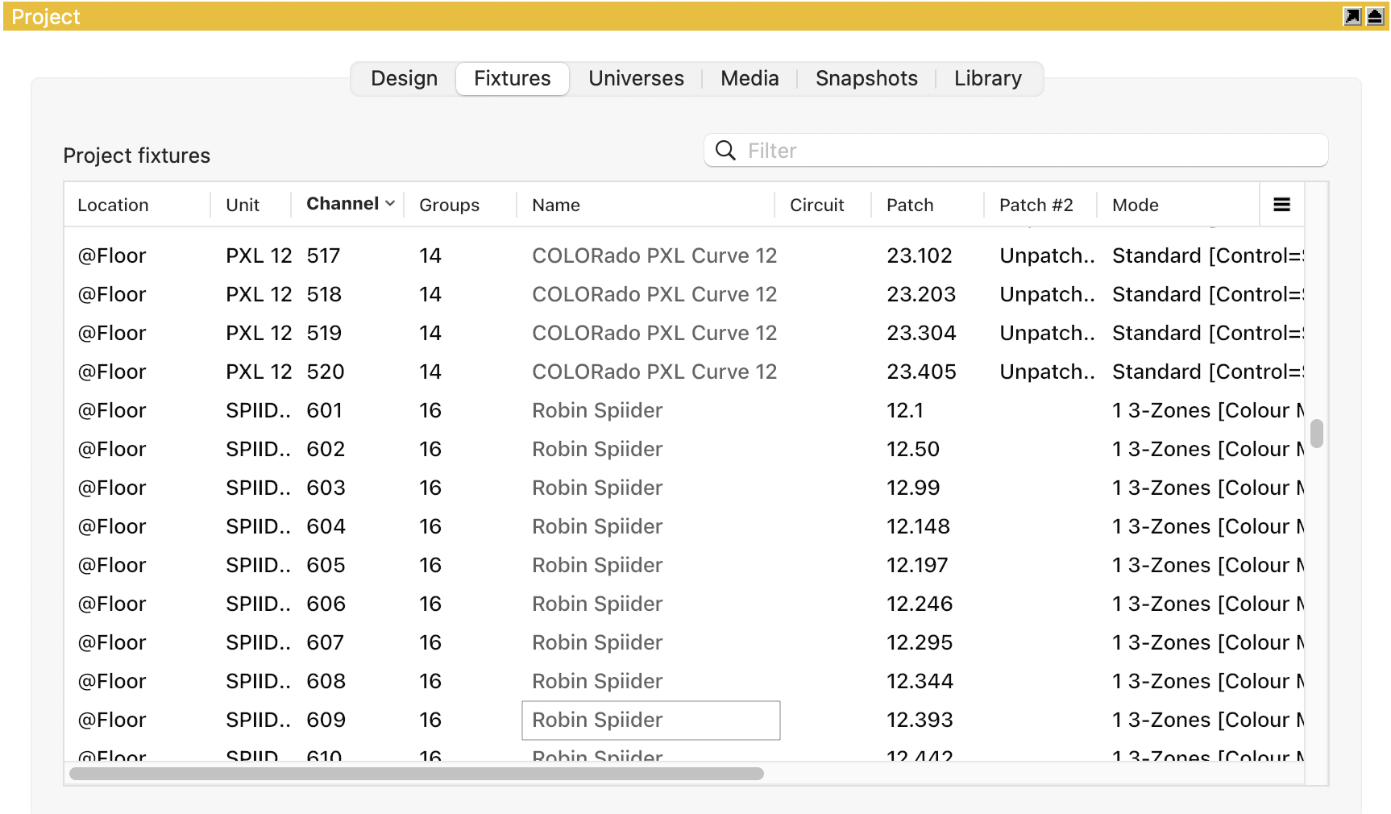Open the Library tab

click(x=987, y=78)
